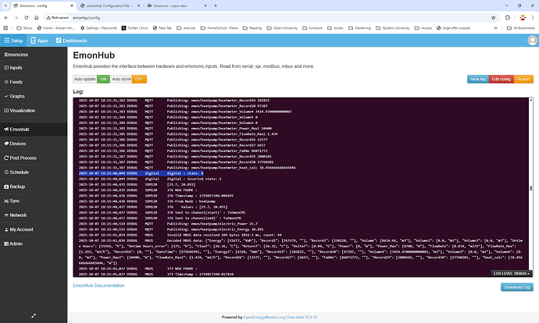This screenshot has width=539, height=323.
Task: Expand the Setup menu in top bar
Action: 13,40
